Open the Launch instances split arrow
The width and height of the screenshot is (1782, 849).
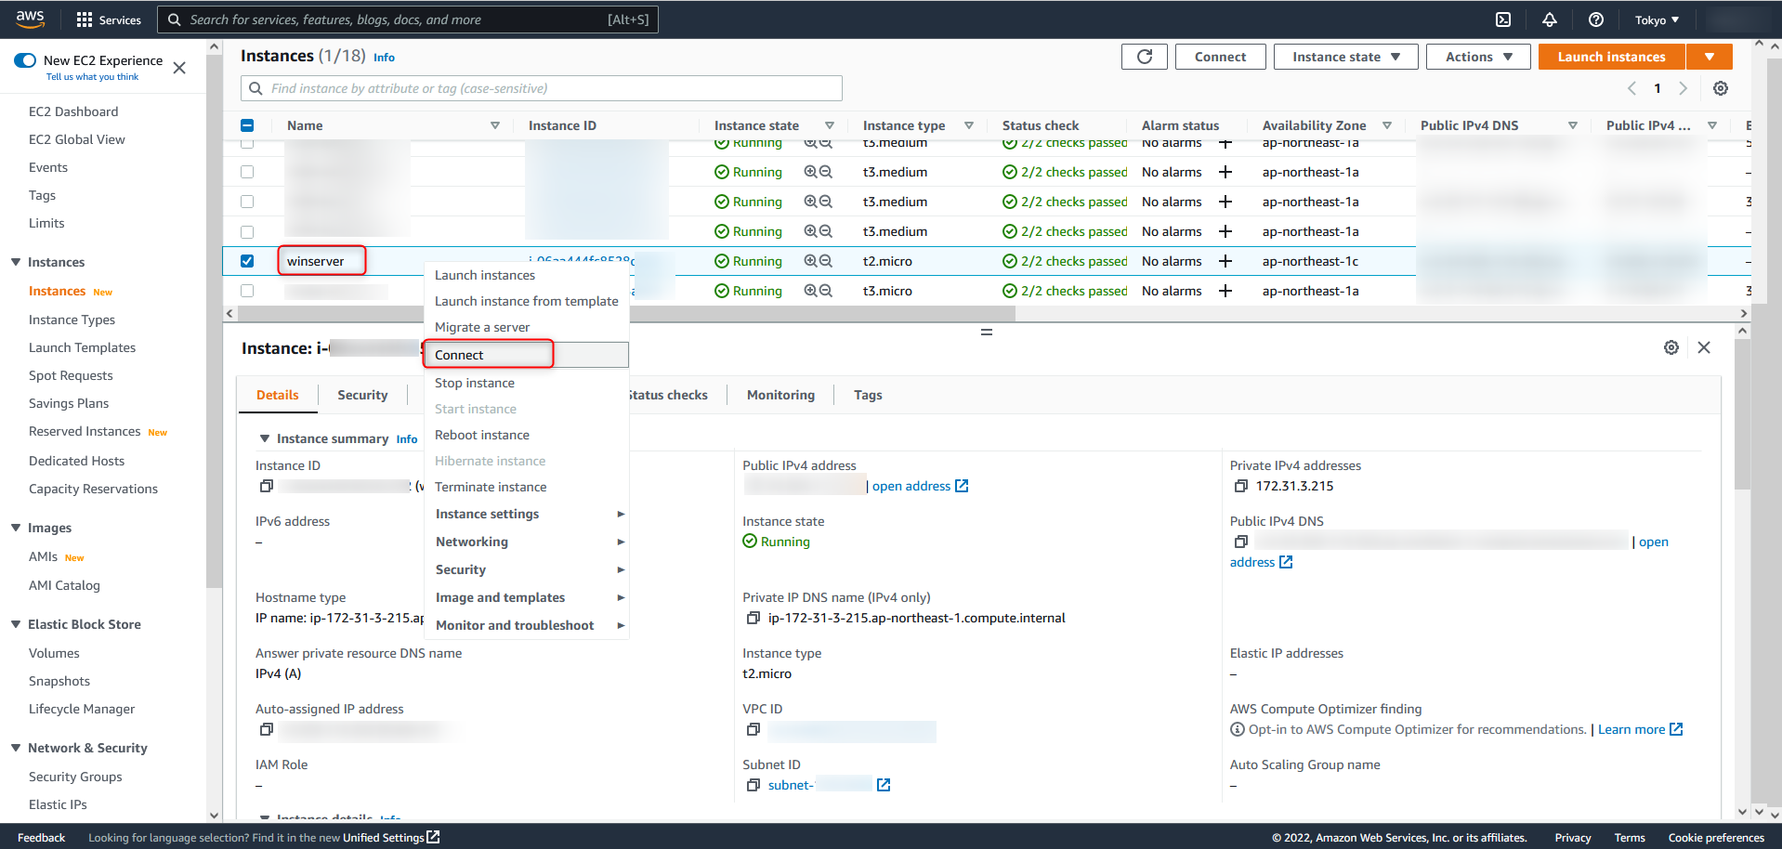[x=1710, y=57]
